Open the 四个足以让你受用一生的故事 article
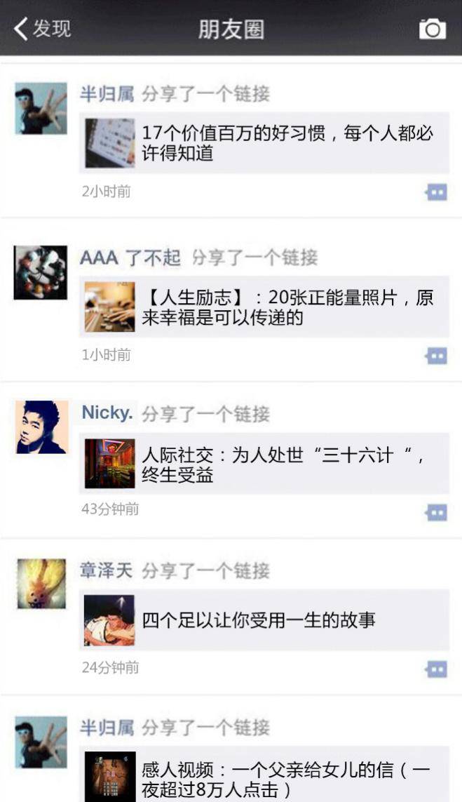 tap(264, 620)
